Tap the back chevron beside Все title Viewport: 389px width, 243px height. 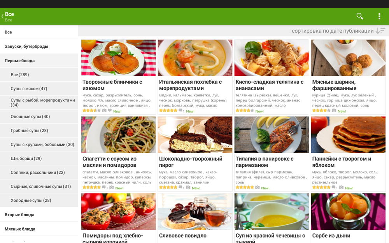click(2, 16)
